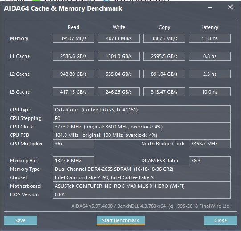Viewport: 241px width, 231px height.
Task: Click the Save button
Action: point(20,220)
